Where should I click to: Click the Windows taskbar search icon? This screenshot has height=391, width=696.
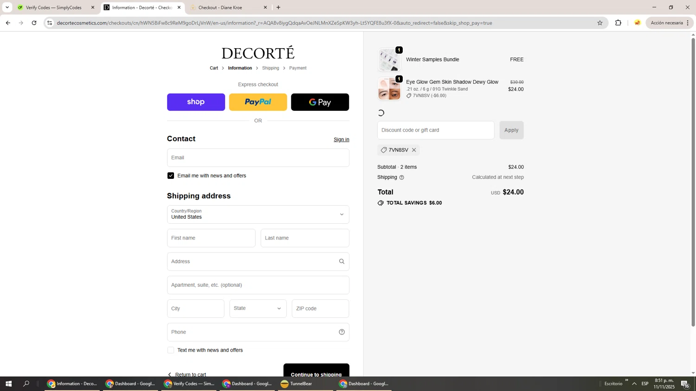[26, 384]
